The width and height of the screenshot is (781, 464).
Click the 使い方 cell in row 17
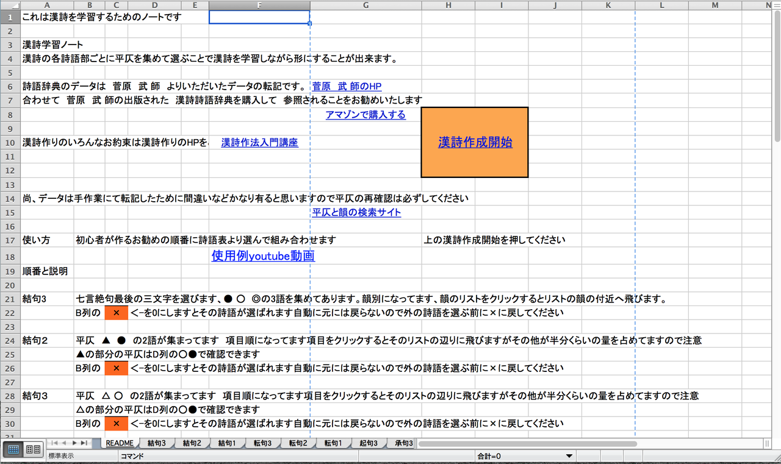(x=36, y=240)
